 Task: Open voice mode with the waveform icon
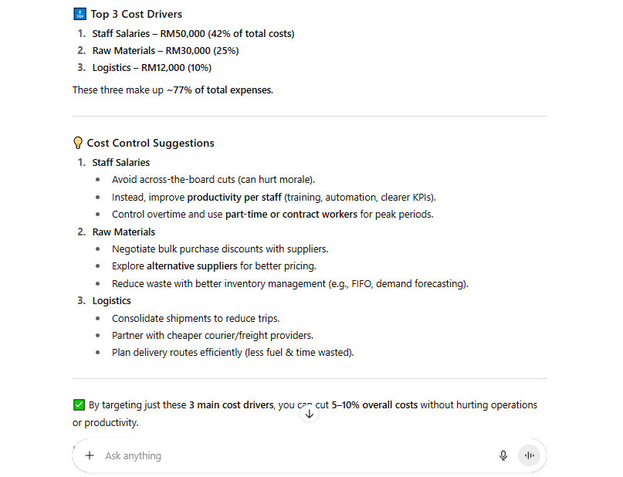pyautogui.click(x=530, y=455)
